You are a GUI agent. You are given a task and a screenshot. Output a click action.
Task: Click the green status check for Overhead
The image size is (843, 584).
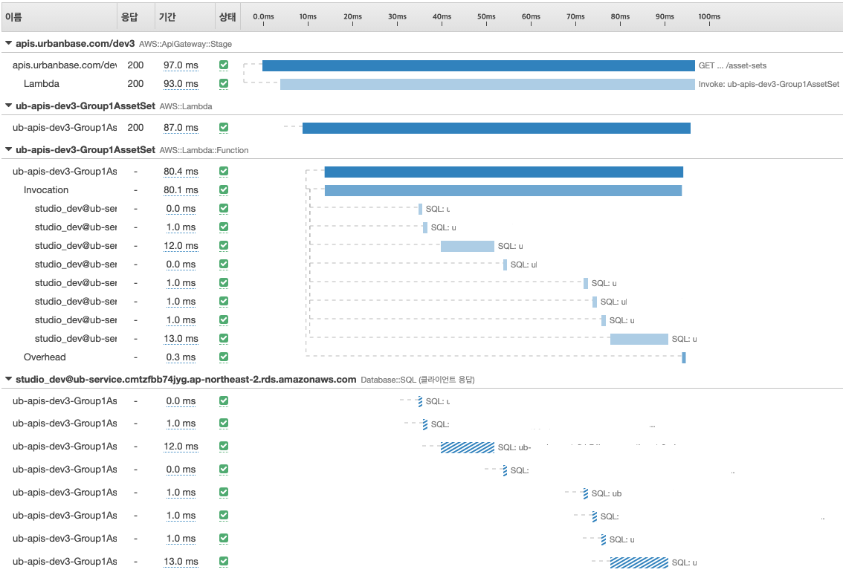click(x=224, y=357)
